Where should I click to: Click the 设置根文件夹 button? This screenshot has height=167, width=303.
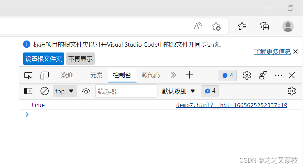pos(44,59)
